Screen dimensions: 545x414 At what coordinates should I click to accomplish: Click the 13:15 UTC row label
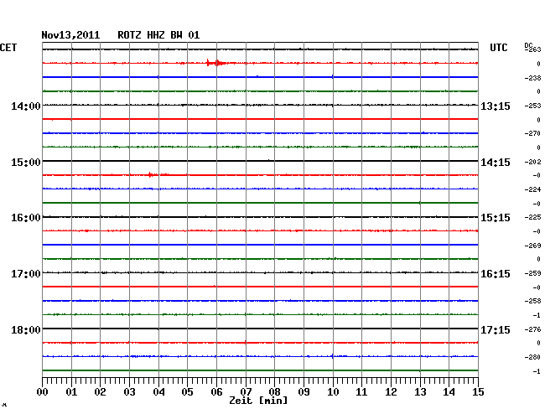tap(496, 106)
